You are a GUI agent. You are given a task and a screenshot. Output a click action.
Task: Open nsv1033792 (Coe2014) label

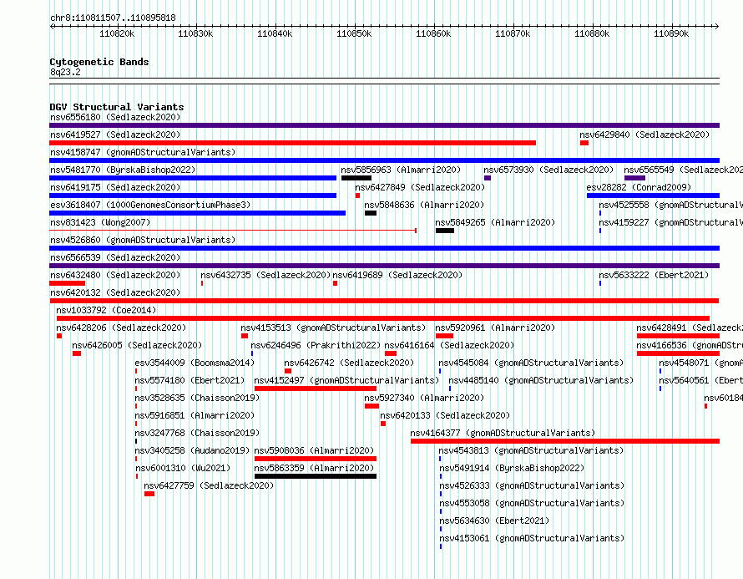[106, 310]
